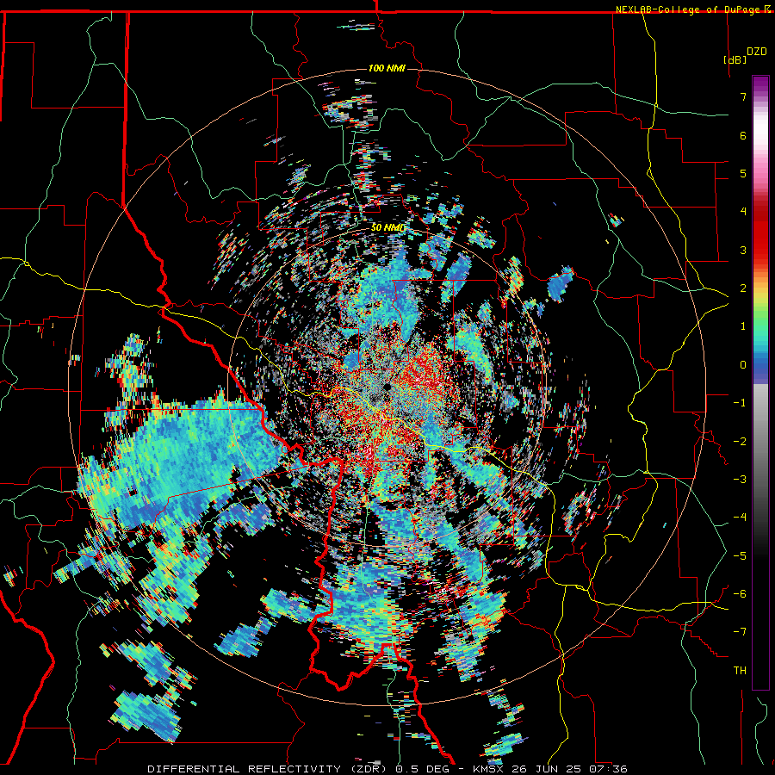Screen dimensions: 775x775
Task: Click the [dB] units label
Action: [735, 59]
